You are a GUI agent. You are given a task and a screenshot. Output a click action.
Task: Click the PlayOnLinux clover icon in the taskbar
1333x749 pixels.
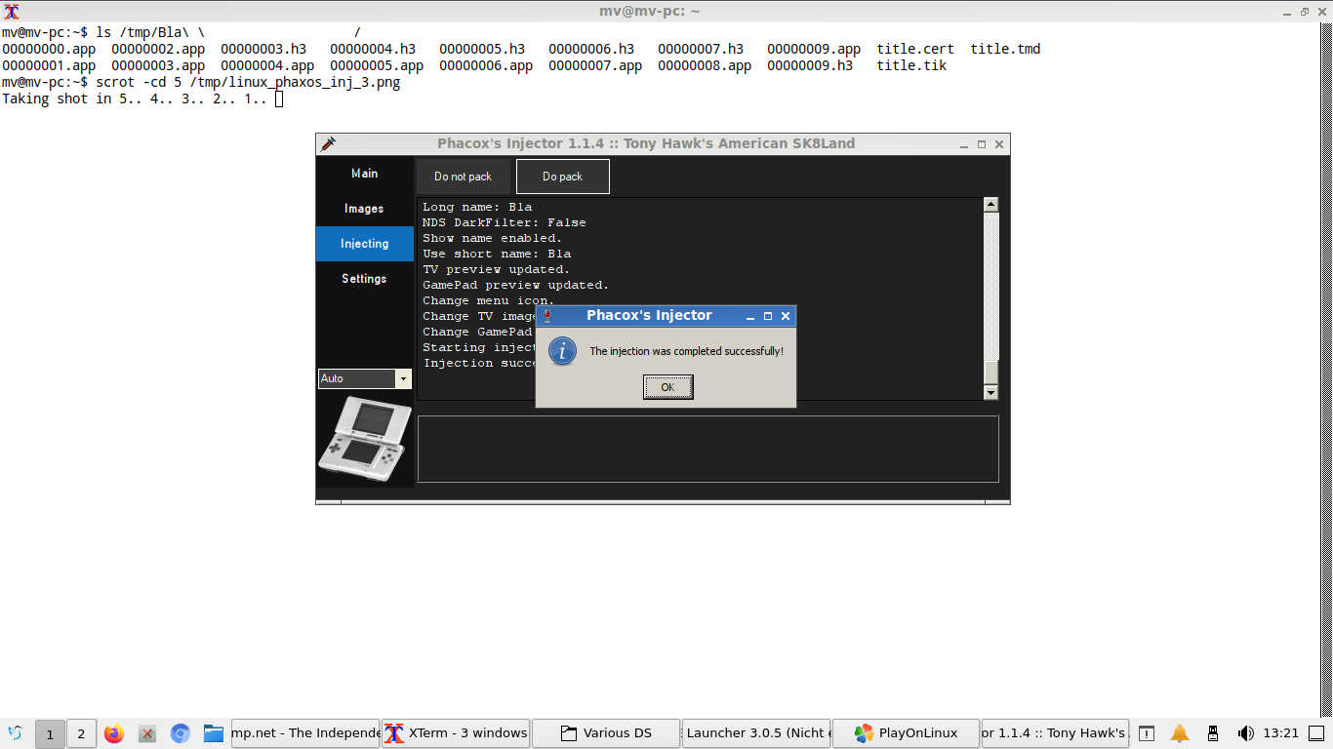coord(863,733)
